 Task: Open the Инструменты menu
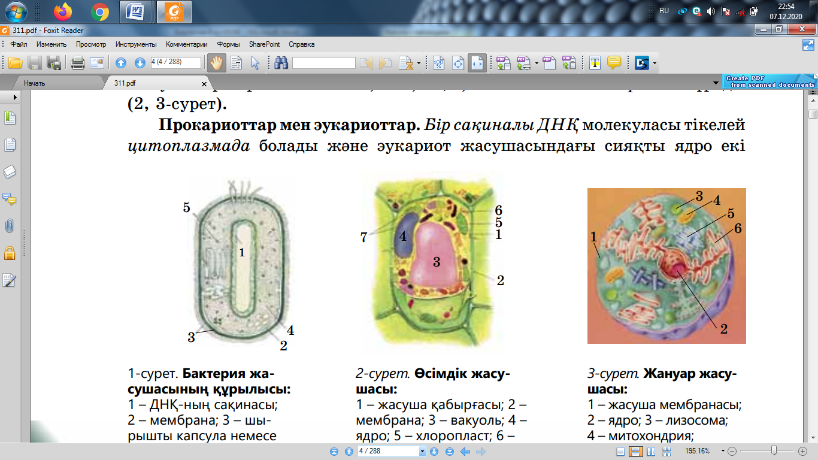click(136, 44)
